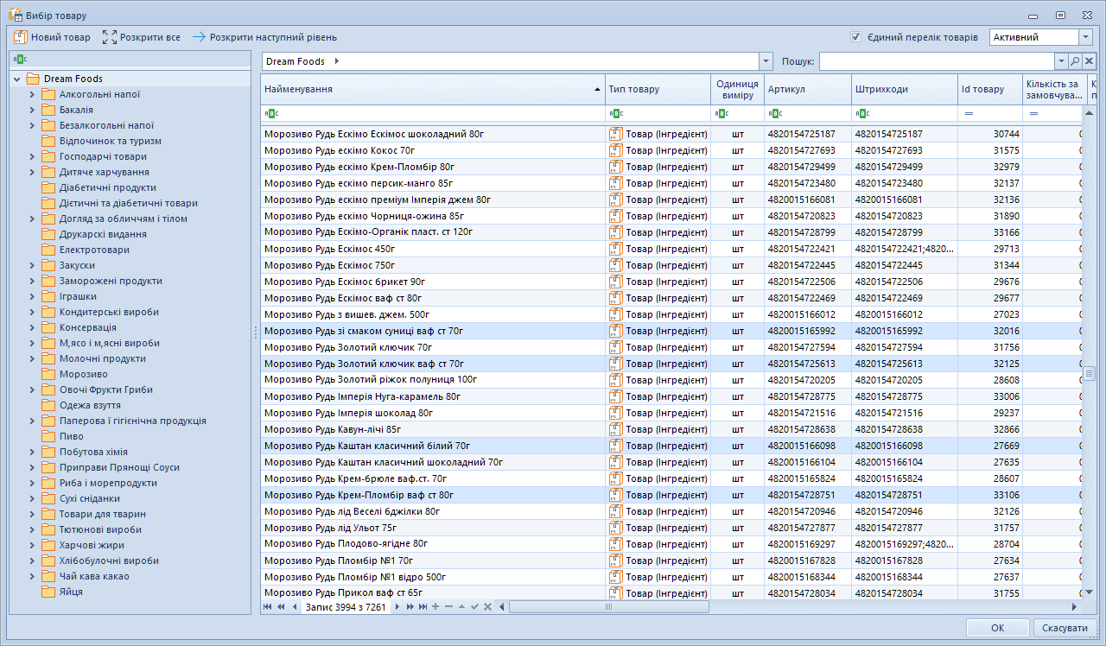Screen dimensions: 1106x646
Task: Click the add record plus icon
Action: pos(435,607)
